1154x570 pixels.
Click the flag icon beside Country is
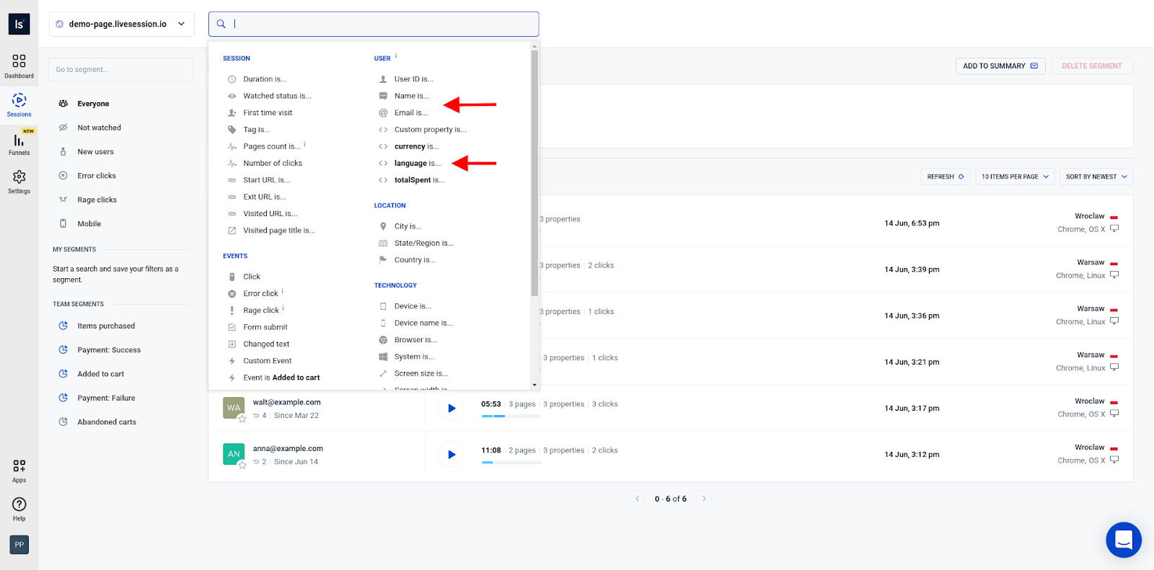coord(383,260)
